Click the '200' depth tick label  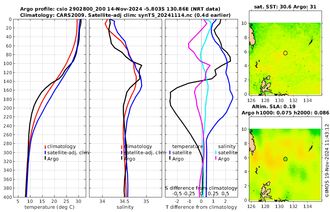pos(8,108)
